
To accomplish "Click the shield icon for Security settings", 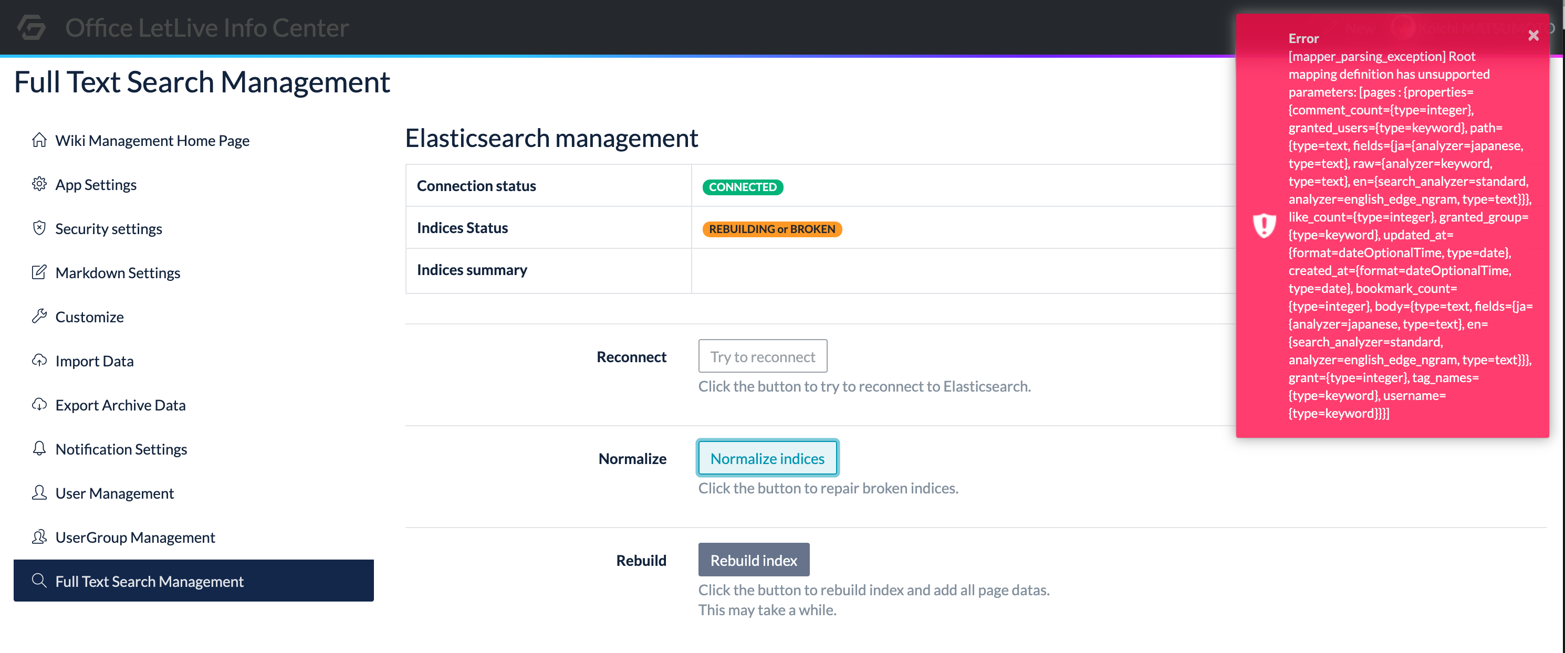I will pos(39,228).
